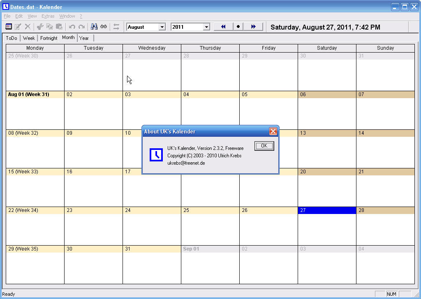This screenshot has width=421, height=299.
Task: Go to next month with double-right arrow
Action: point(253,27)
